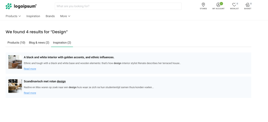Screen dimensions: 268x122
Task: Switch to the Products (10) tab
Action: pyautogui.click(x=16, y=43)
